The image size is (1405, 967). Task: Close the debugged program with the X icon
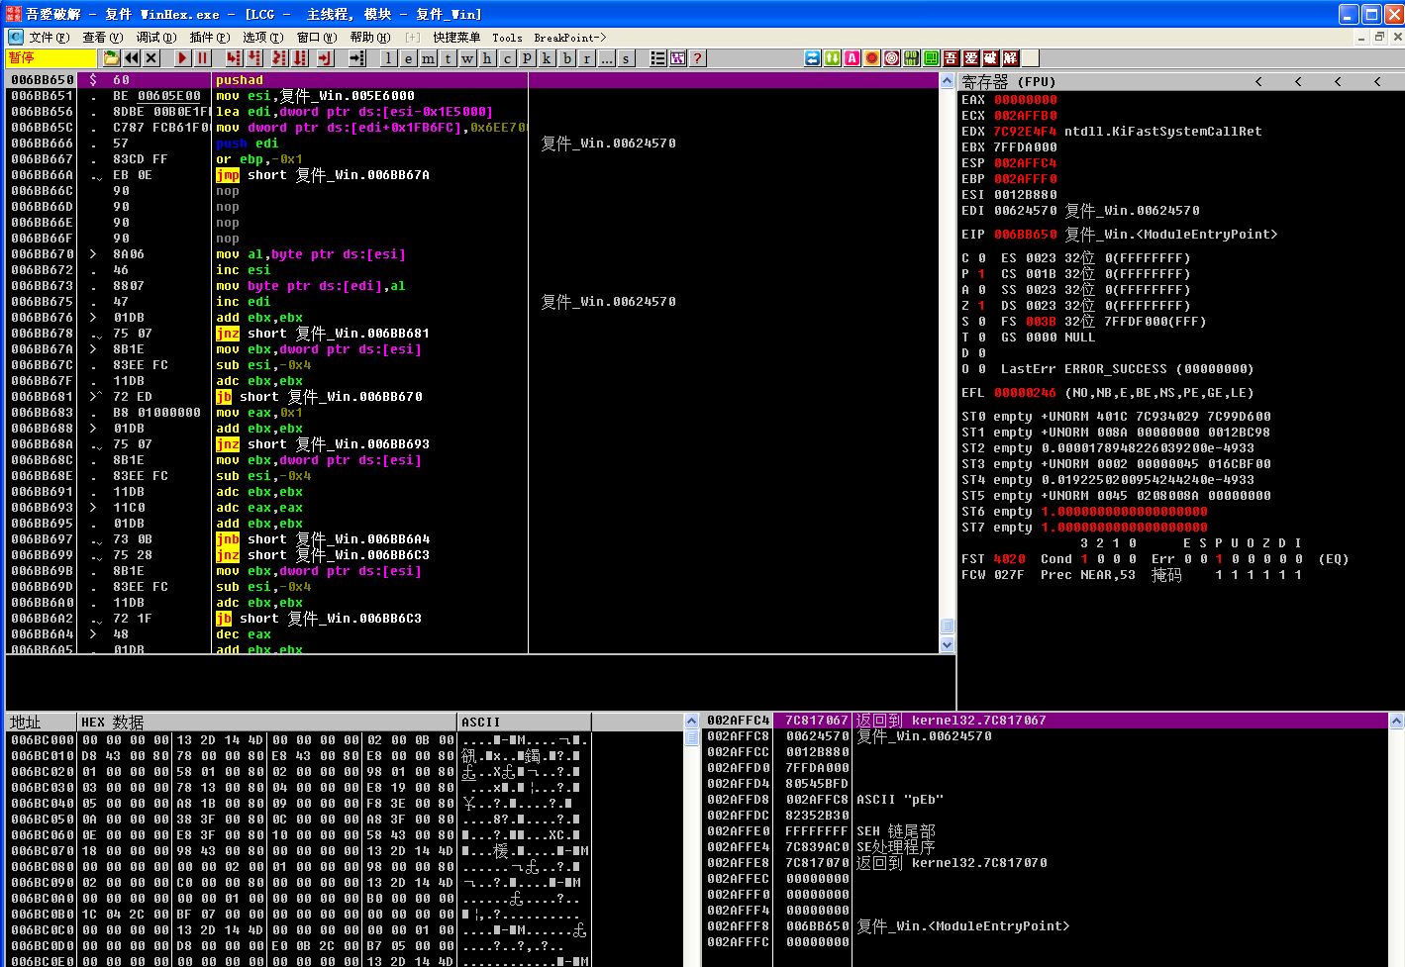(x=151, y=58)
